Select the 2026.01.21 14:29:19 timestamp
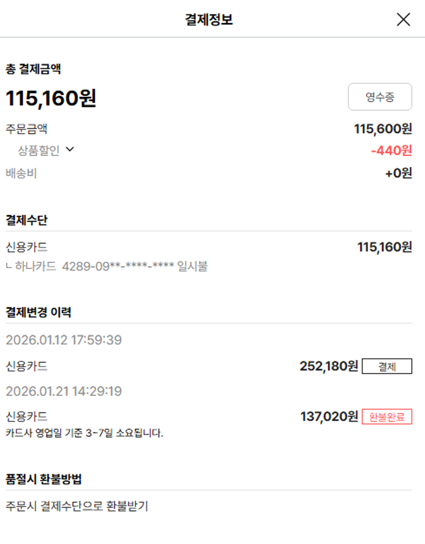Screen dimensions: 425x544 63,392
